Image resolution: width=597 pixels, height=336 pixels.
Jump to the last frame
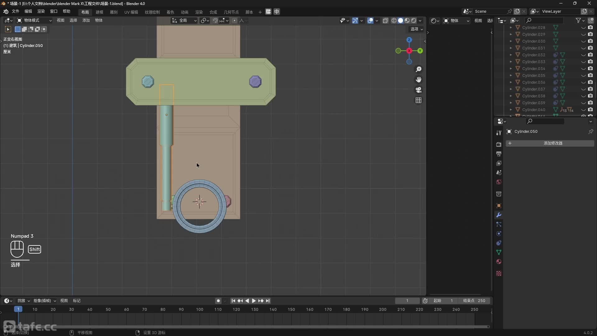coord(268,301)
